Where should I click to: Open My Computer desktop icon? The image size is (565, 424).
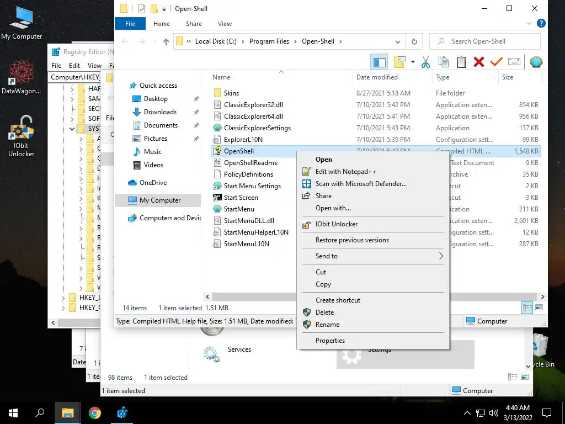point(22,23)
